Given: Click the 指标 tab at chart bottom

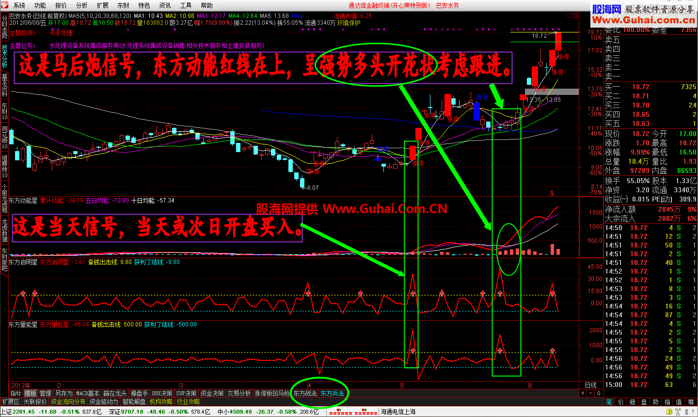Looking at the screenshot, I should 16,393.
